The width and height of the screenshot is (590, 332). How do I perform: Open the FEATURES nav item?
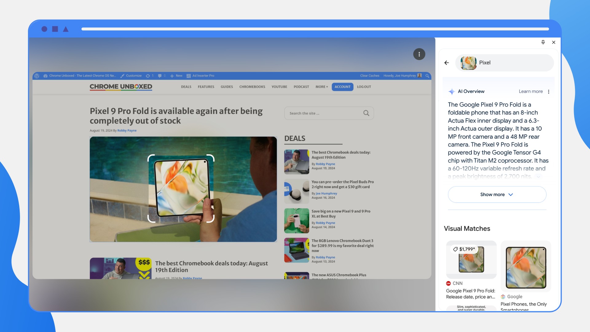click(x=206, y=87)
